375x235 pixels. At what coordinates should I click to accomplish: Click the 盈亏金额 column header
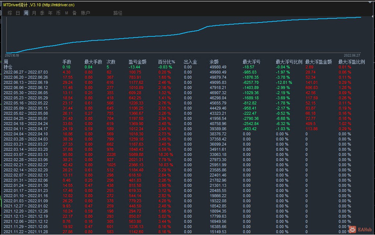137,62
